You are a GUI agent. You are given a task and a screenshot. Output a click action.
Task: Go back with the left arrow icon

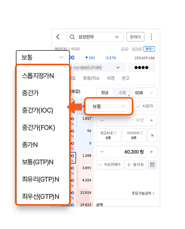point(58,37)
